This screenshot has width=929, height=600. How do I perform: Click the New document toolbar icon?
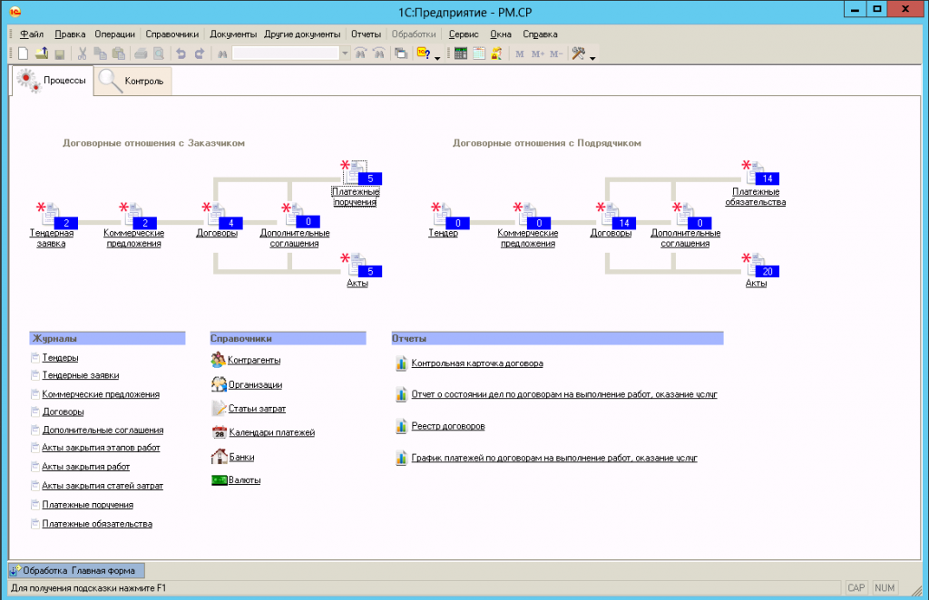(x=23, y=53)
